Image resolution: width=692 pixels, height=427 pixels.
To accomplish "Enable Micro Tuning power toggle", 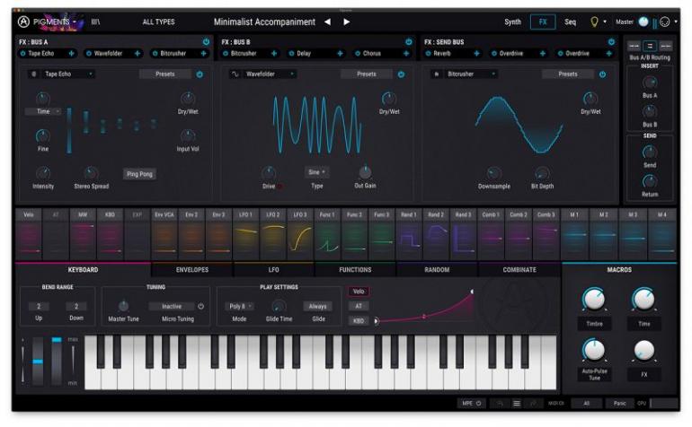I will [200, 306].
